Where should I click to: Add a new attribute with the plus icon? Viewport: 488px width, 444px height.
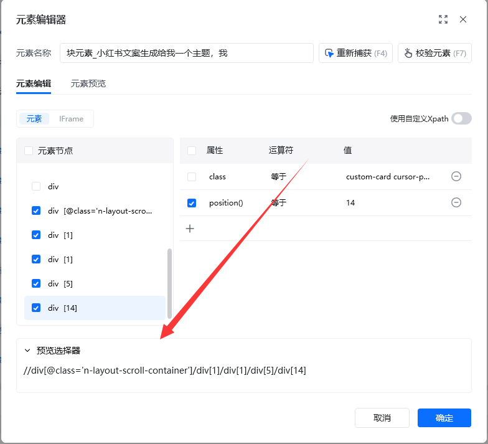[x=190, y=229]
